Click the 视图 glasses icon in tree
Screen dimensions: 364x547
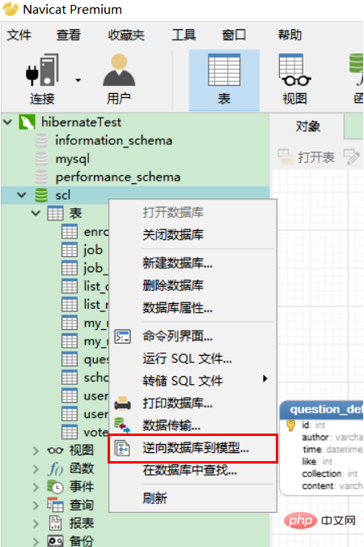[55, 451]
